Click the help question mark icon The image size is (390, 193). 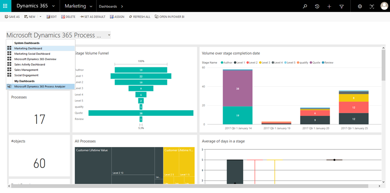(x=372, y=6)
